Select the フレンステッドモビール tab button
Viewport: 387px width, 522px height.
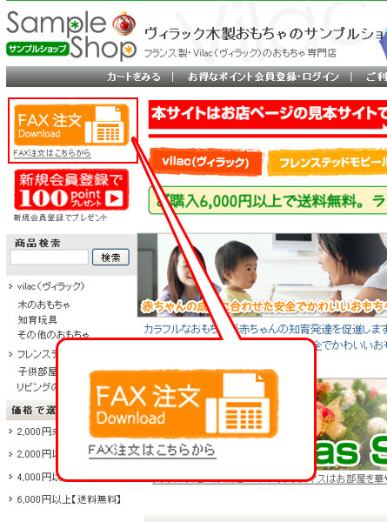[327, 163]
